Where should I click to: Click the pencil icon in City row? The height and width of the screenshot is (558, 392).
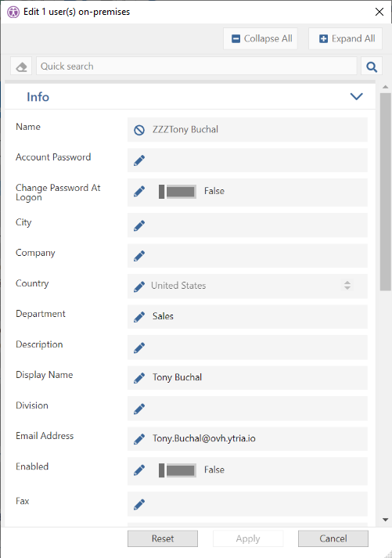(139, 225)
